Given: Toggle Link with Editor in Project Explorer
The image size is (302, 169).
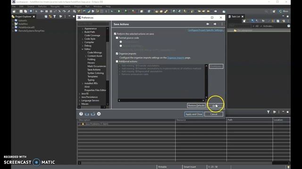Looking at the screenshot, I should 50,16.
